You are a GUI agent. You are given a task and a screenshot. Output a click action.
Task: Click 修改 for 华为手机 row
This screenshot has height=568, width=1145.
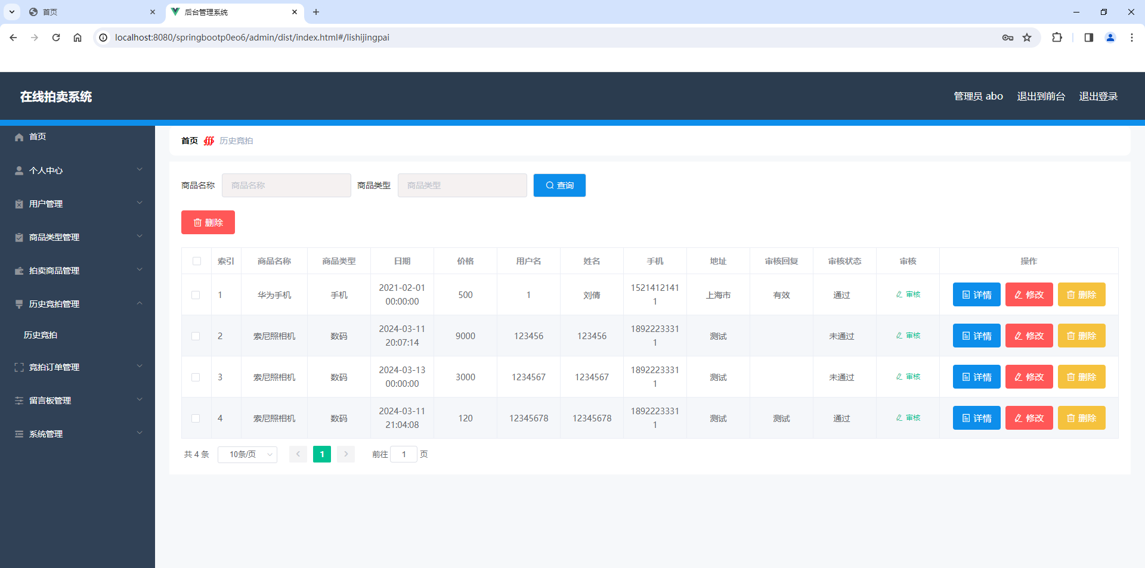click(x=1029, y=294)
